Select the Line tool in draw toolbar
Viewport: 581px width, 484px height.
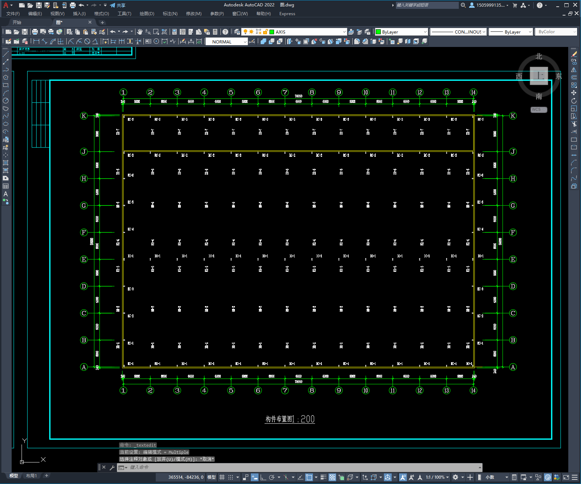click(6, 54)
